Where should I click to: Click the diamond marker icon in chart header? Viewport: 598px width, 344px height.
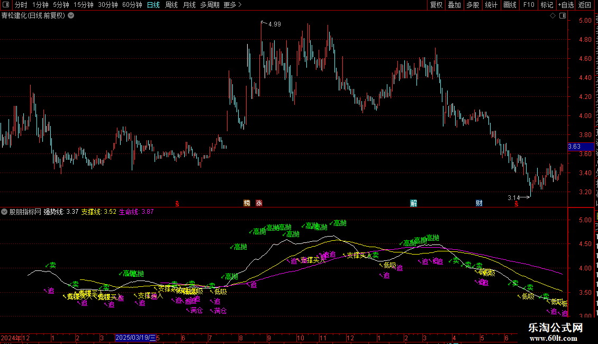point(552,16)
